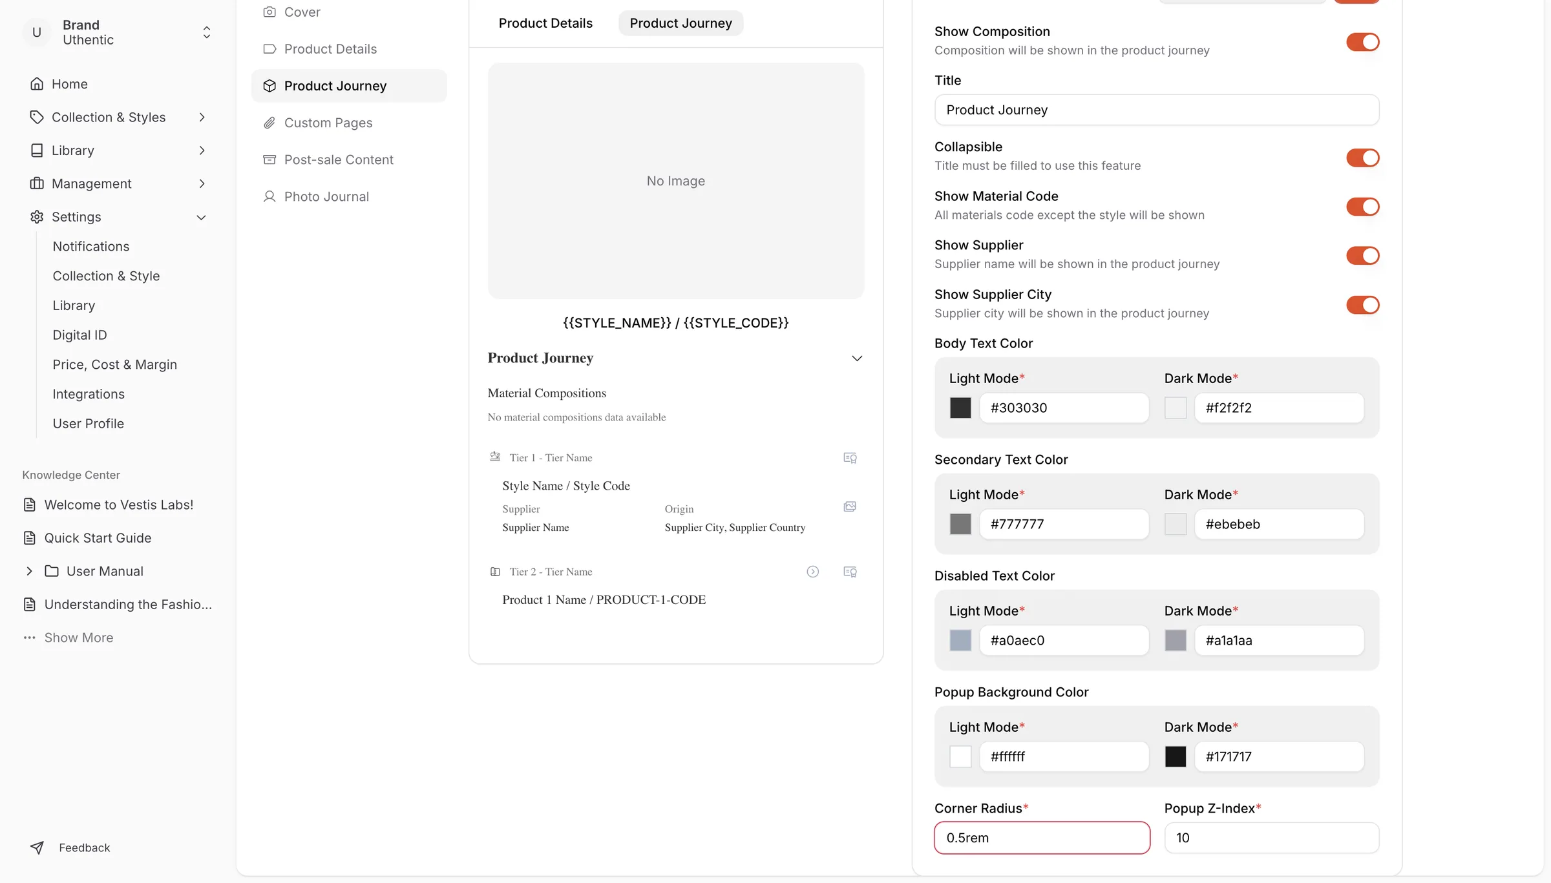The image size is (1551, 883).
Task: Click the Feedback paper plane icon
Action: 37,847
